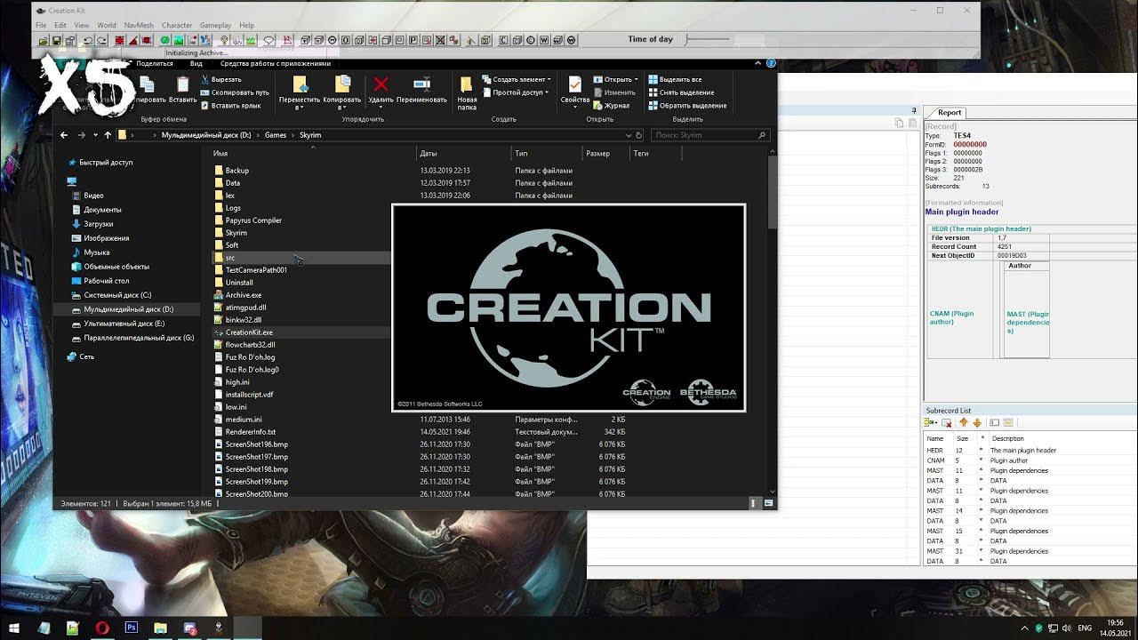Switch to the Поделиться (Share) ribbon tab
This screenshot has height=640, width=1138.
pos(155,64)
